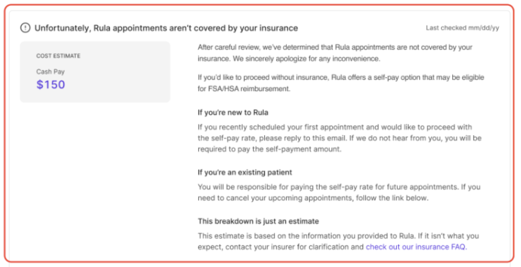Click the 'required to pay the self-payment amount' line

(x=269, y=150)
